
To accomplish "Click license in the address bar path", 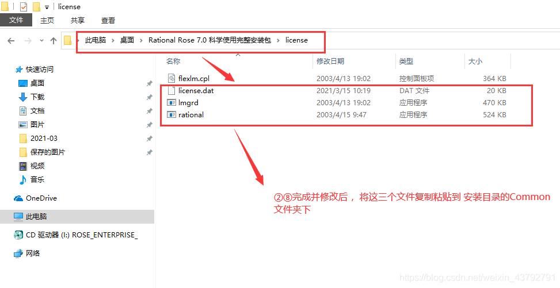I will pyautogui.click(x=296, y=40).
